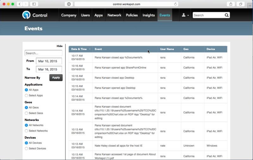This screenshot has width=253, height=160.
Task: Open the Safari share button
Action: [231, 4]
